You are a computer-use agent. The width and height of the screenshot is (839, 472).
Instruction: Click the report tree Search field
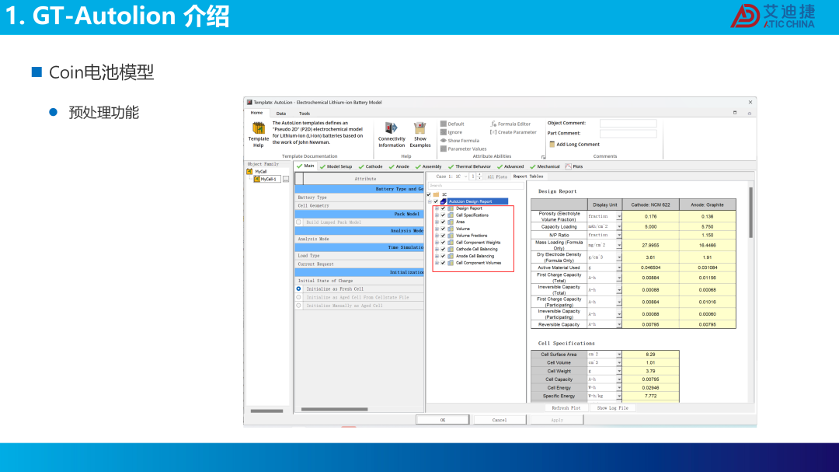click(x=475, y=185)
